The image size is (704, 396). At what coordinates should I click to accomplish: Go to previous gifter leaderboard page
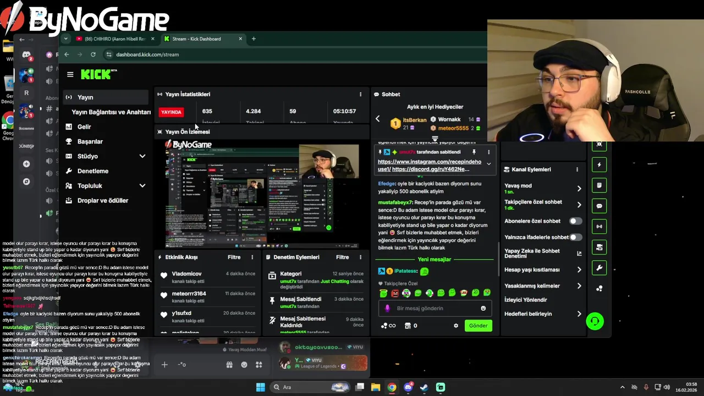pyautogui.click(x=377, y=119)
